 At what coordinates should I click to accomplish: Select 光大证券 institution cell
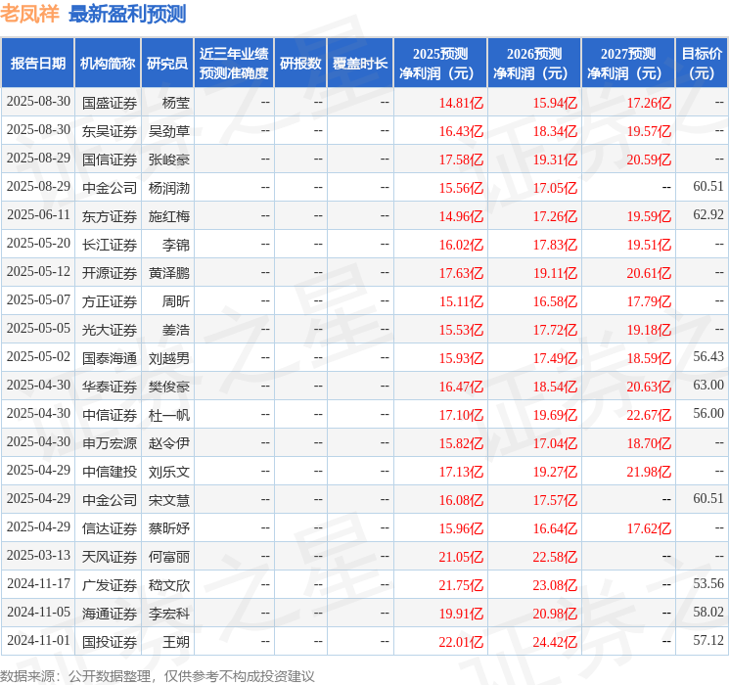click(x=110, y=330)
